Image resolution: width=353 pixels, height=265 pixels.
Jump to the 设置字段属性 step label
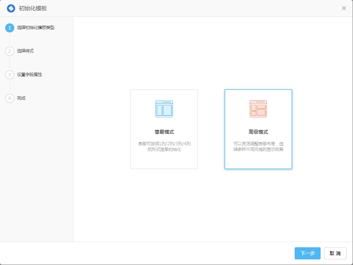pos(30,75)
